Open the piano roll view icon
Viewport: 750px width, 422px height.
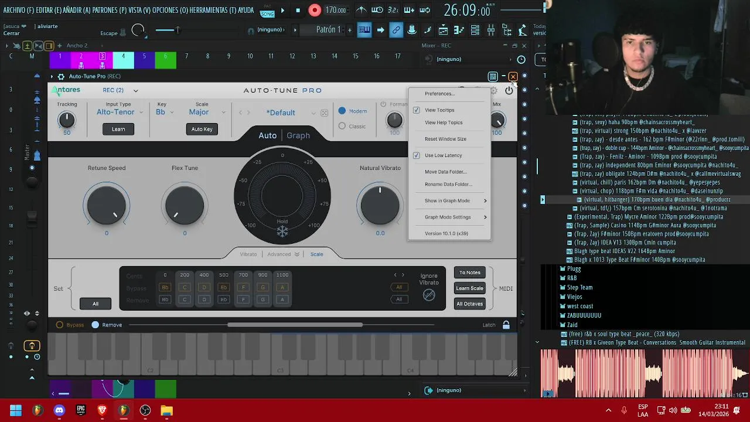point(459,30)
